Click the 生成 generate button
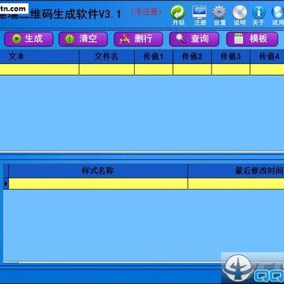 [x=28, y=39]
